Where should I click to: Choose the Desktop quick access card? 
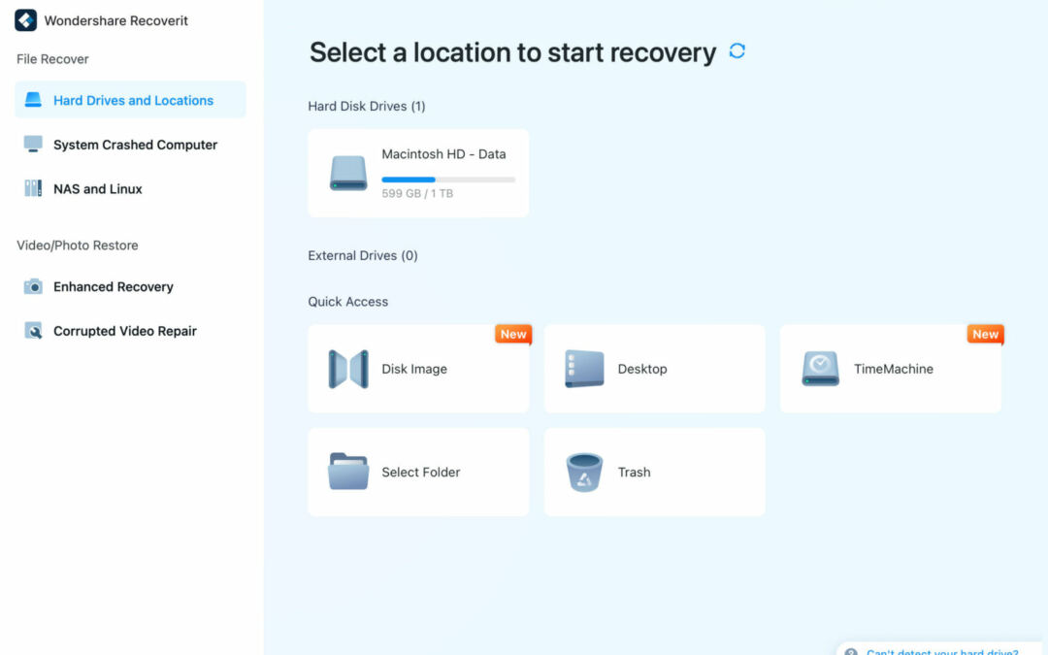click(x=654, y=369)
